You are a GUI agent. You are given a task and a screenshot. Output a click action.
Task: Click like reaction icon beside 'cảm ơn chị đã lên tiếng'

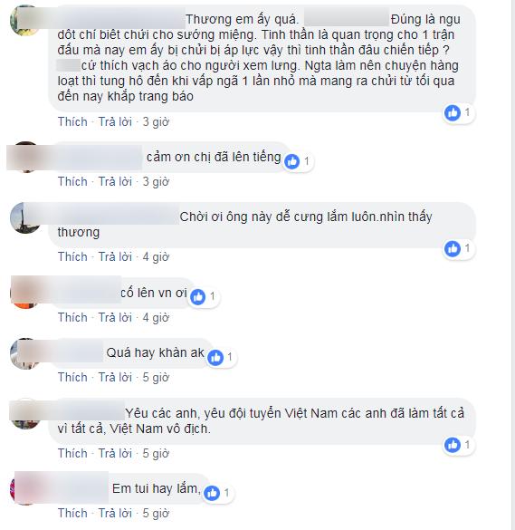pos(291,161)
